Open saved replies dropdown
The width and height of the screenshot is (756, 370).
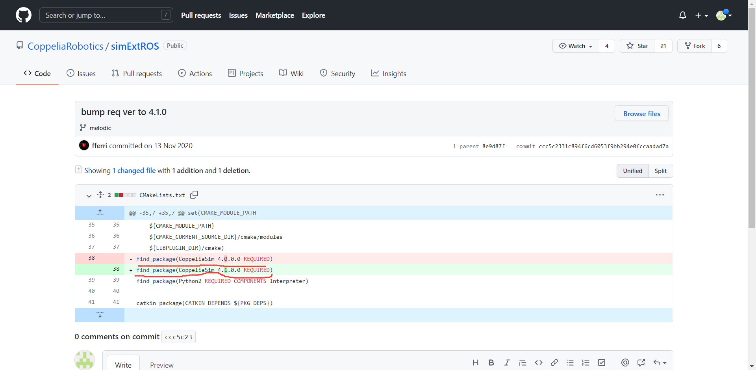coord(660,363)
